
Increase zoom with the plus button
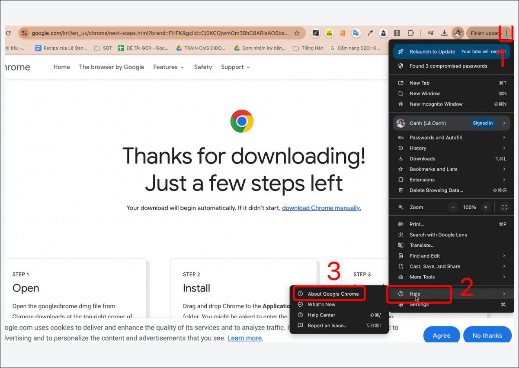pos(486,207)
